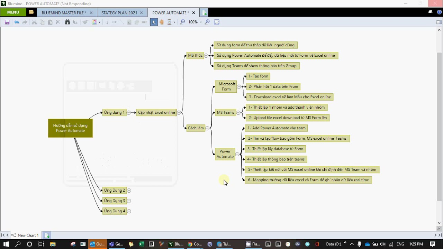Open the green MENU button

(x=13, y=12)
